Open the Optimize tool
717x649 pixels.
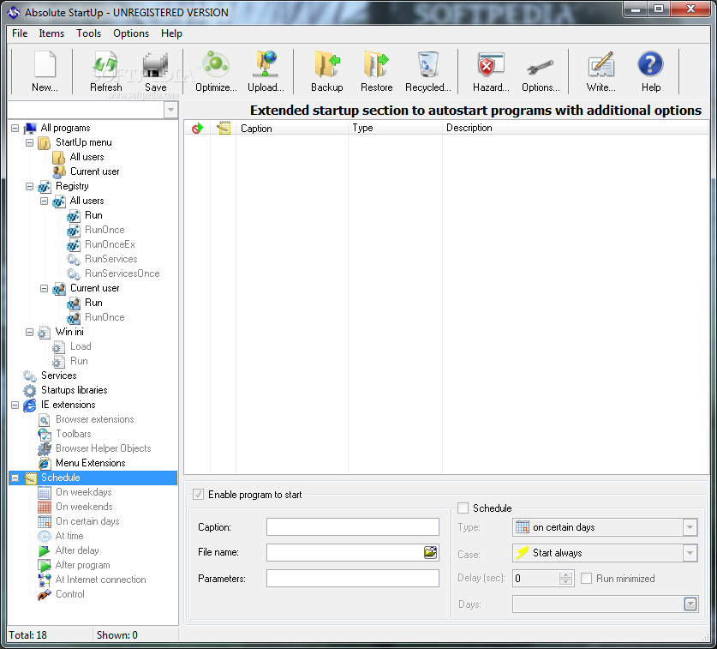(x=216, y=71)
